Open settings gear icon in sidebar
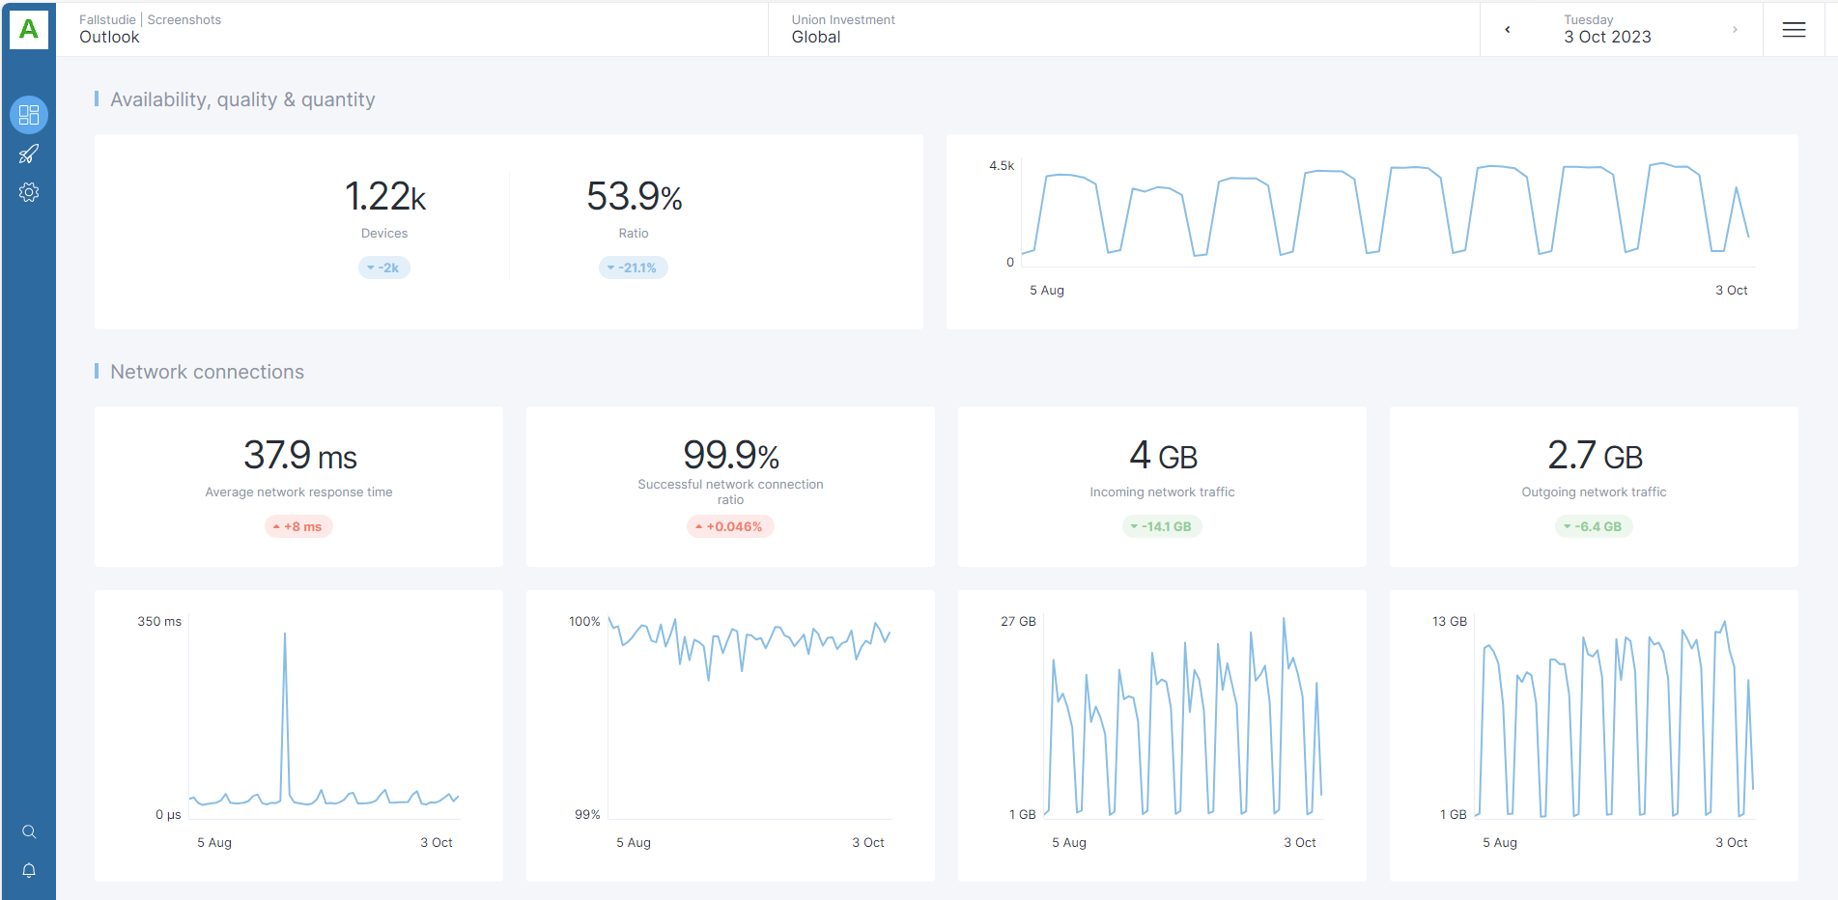This screenshot has height=900, width=1838. click(29, 192)
